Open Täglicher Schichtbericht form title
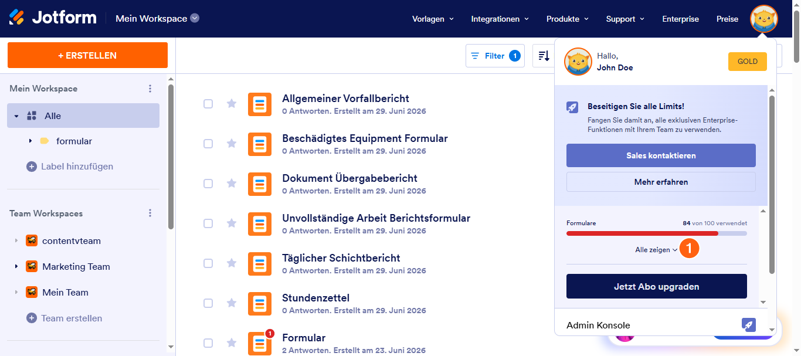This screenshot has width=801, height=356. 341,258
